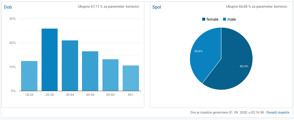Screen dimensions: 294x120
Task: Toggle the female legend label
Action: click(212, 19)
